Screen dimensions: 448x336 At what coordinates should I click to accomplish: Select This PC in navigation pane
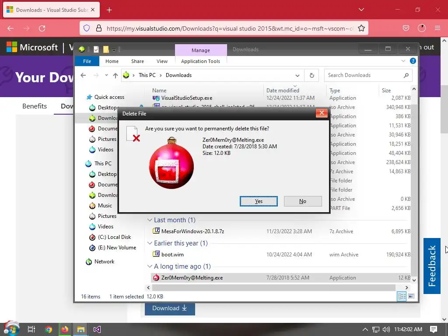[103, 164]
